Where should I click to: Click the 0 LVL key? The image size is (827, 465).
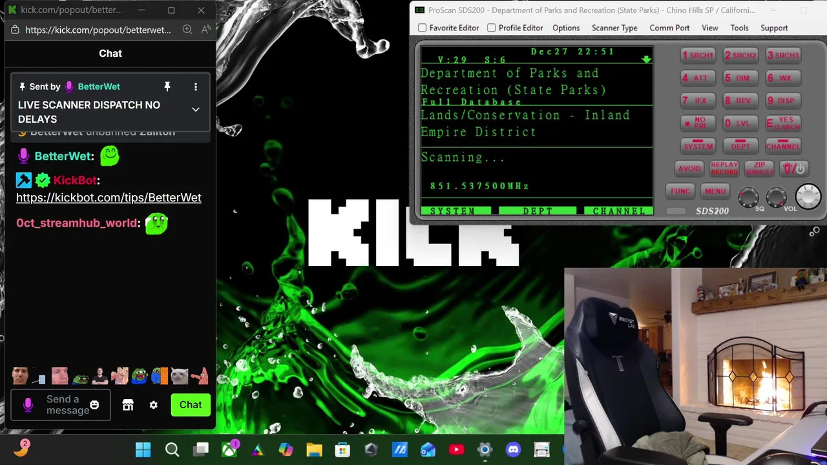tap(740, 123)
